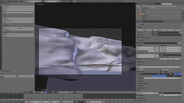Toggle Cube render camera icon in outliner
The width and height of the screenshot is (184, 103).
pos(181,14)
